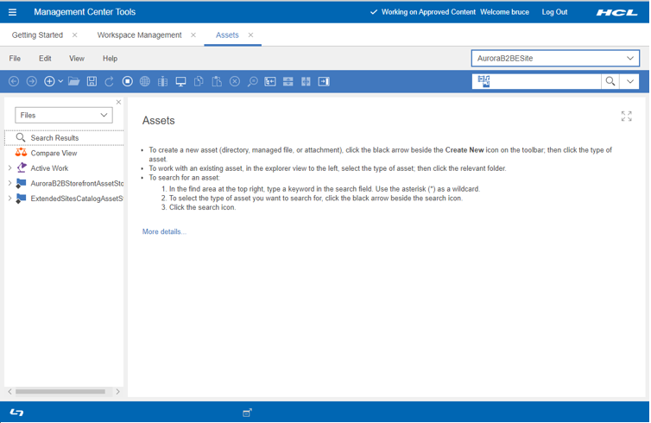Switch to the Getting Started tab

coord(37,35)
